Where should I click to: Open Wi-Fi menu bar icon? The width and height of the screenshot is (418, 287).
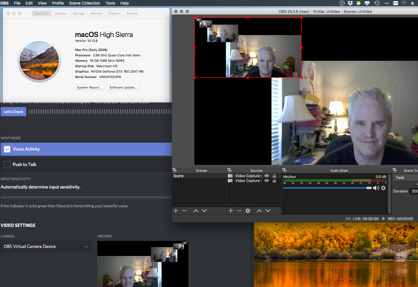[404, 3]
